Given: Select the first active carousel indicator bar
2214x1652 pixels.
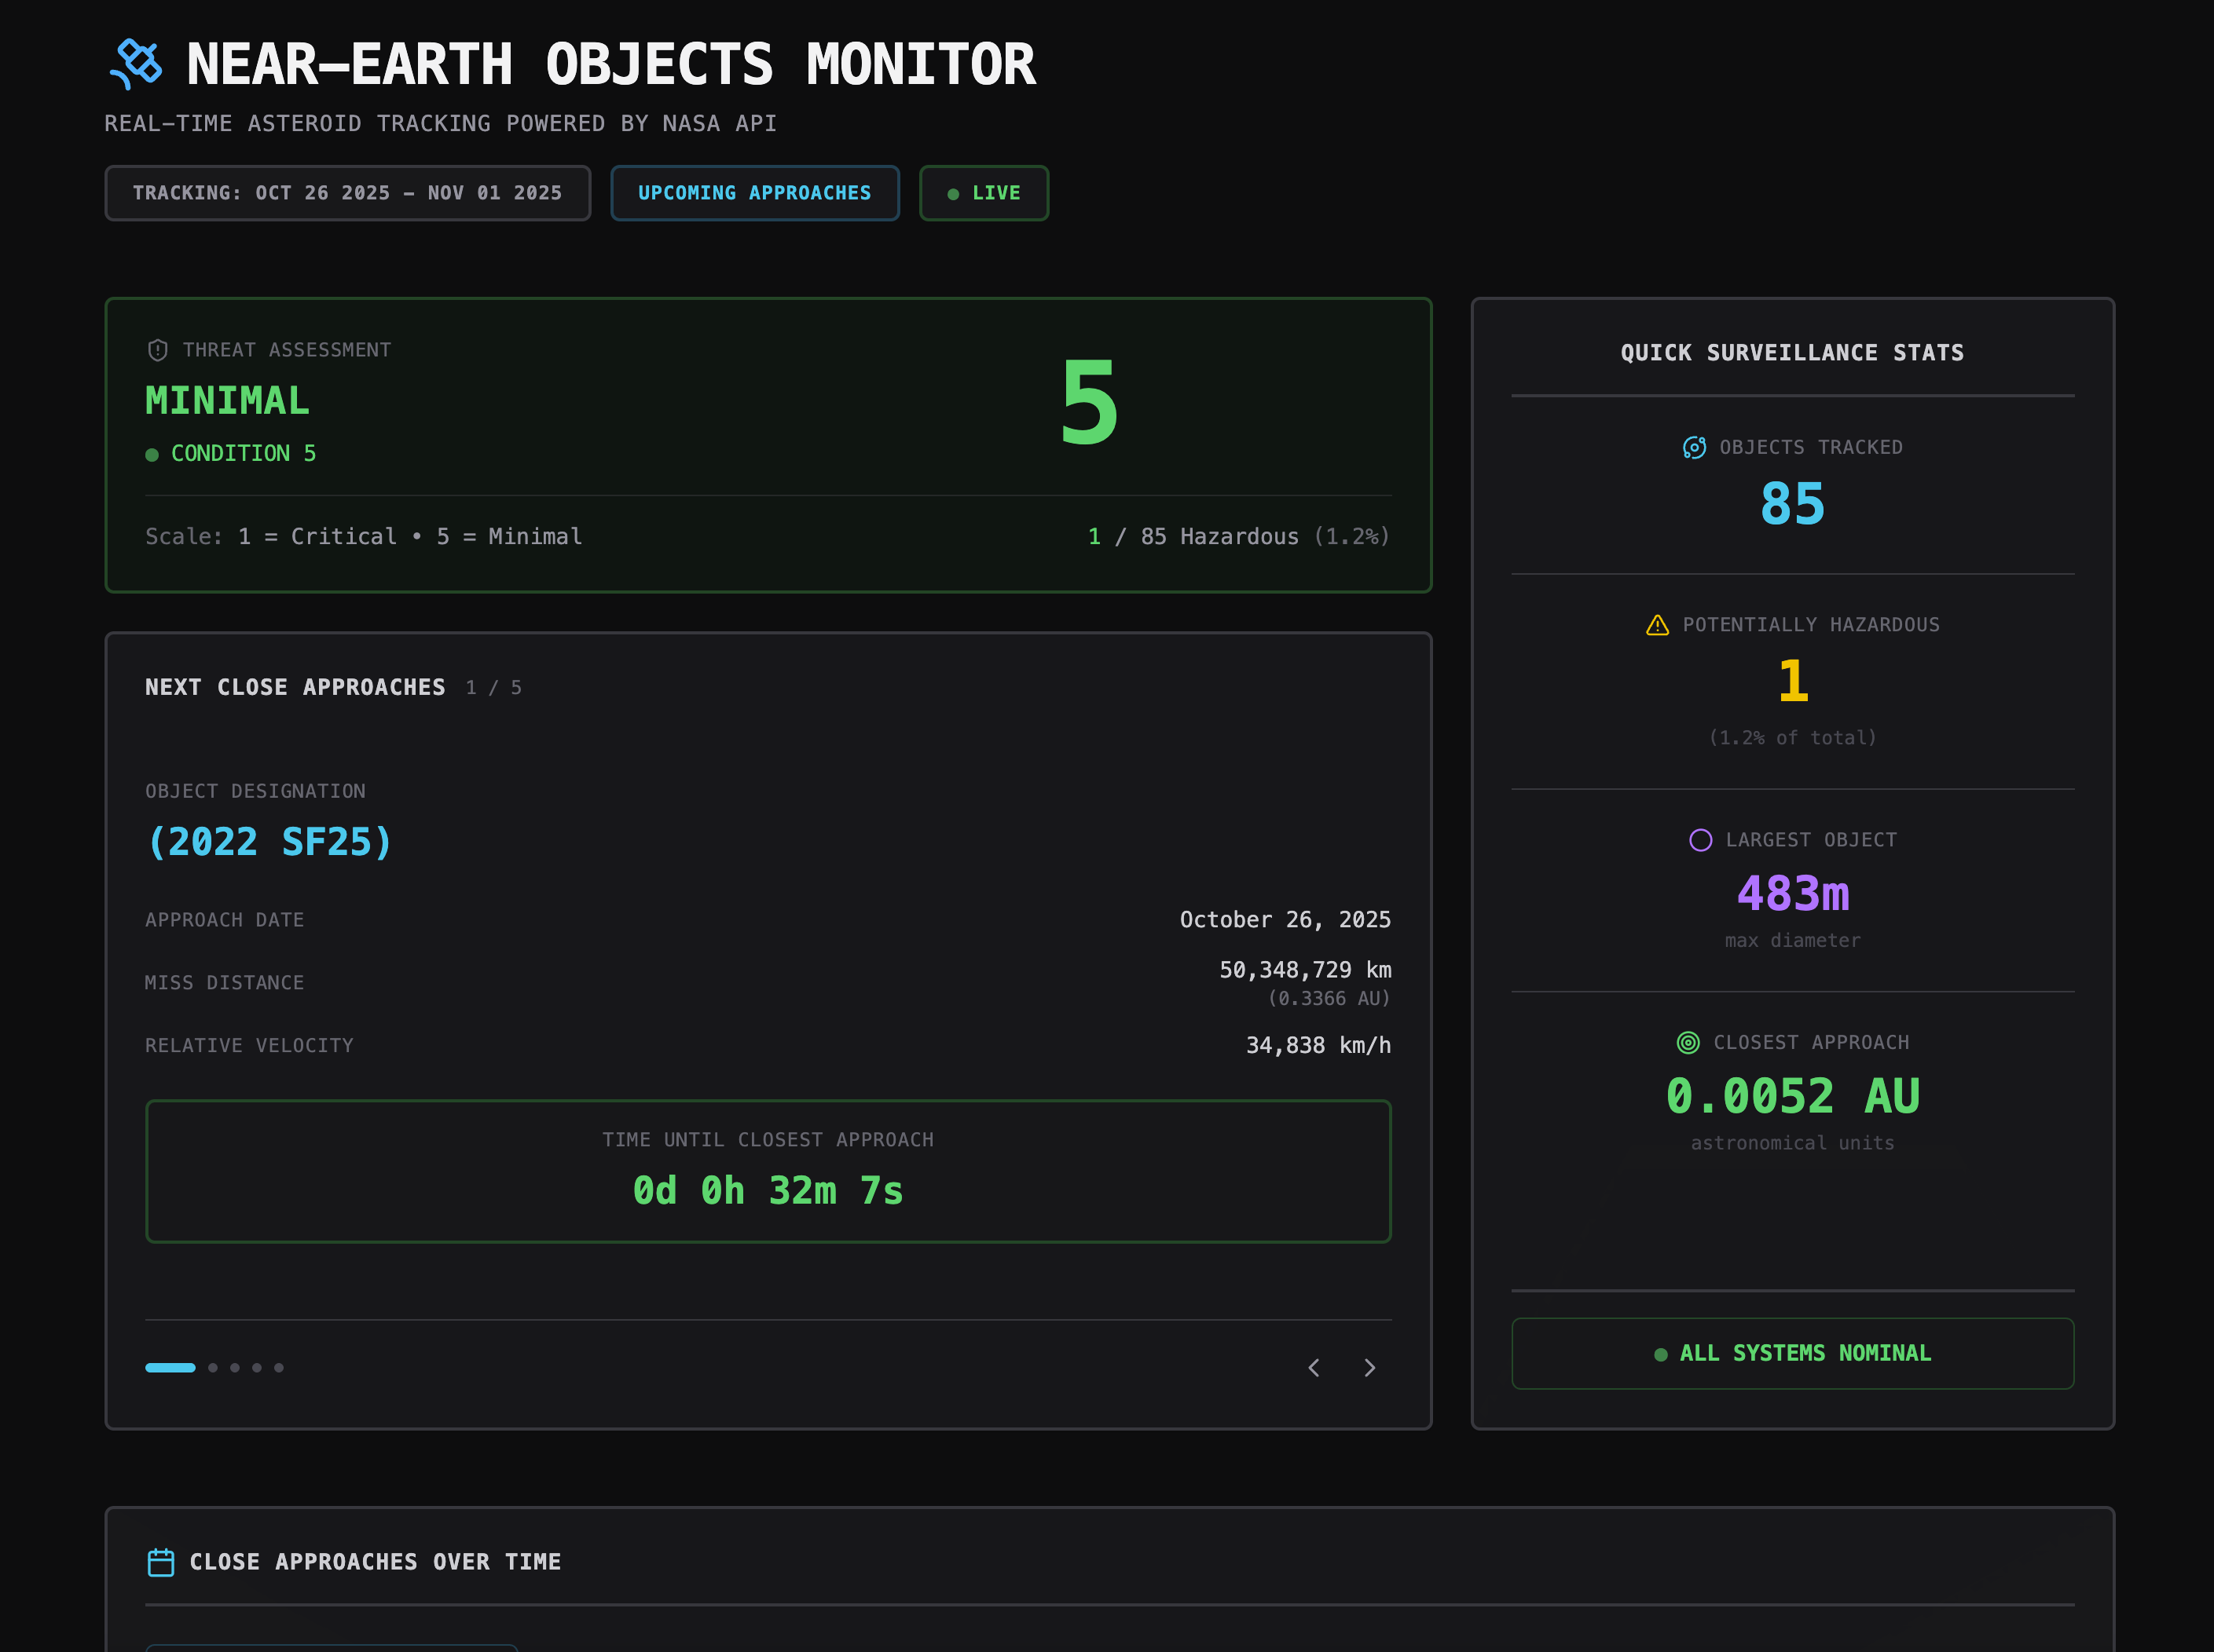Looking at the screenshot, I should (170, 1367).
